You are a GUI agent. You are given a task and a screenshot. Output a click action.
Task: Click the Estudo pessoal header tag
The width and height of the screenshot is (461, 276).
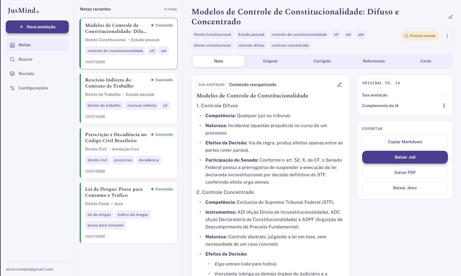click(251, 34)
